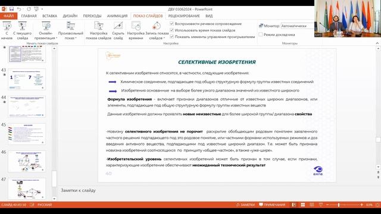This screenshot has height=214, width=381.
Task: Select slide 46 thumbnail
Action: pyautogui.click(x=27, y=161)
